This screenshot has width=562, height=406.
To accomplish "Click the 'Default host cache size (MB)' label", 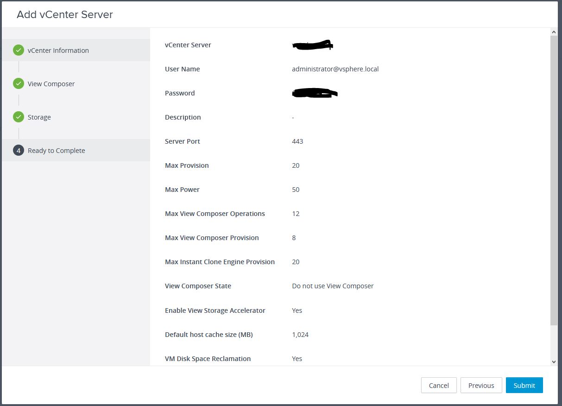I will [x=209, y=335].
